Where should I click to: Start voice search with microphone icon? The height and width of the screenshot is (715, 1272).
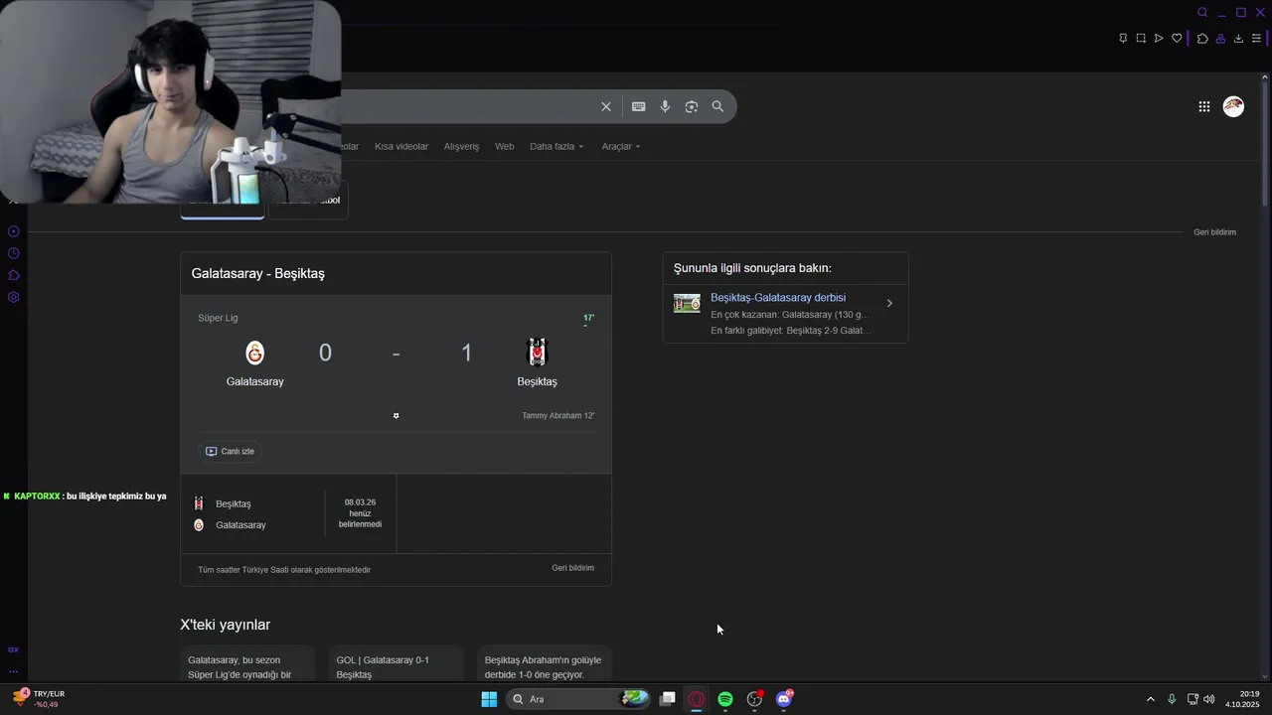point(665,106)
